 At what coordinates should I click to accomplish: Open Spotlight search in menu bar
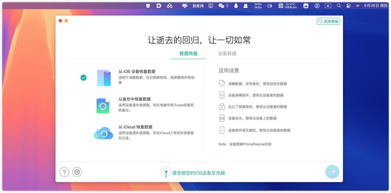coord(339,6)
